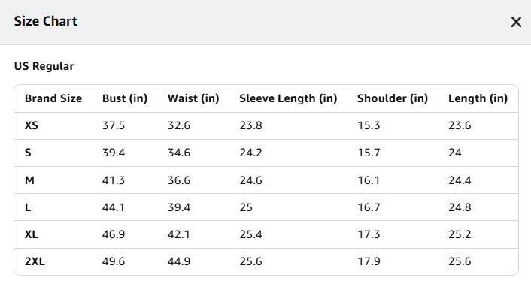
Task: Select the US Regular label
Action: [x=44, y=66]
